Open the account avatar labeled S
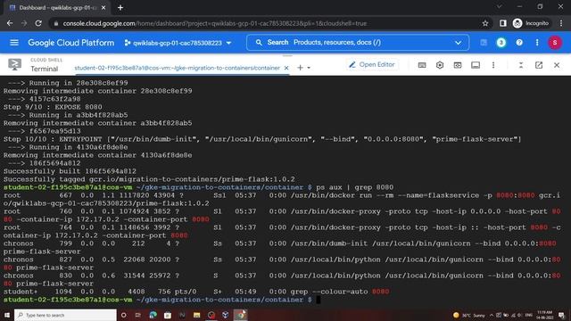 click(555, 43)
